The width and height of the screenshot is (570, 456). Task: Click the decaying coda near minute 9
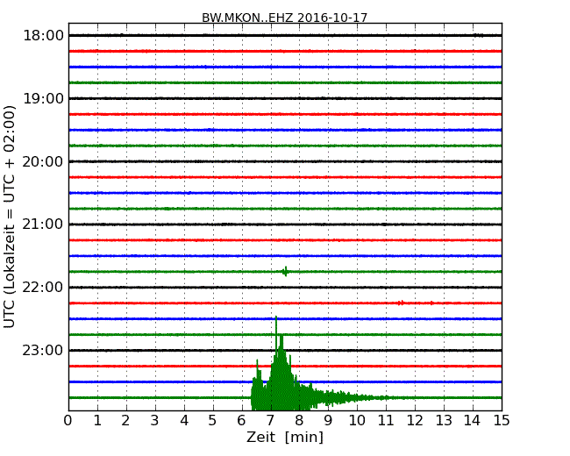(x=329, y=398)
